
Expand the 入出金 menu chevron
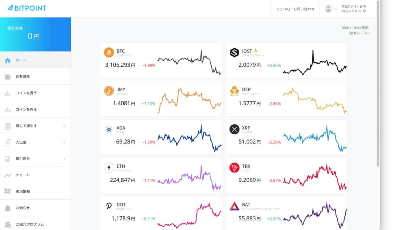[64, 142]
